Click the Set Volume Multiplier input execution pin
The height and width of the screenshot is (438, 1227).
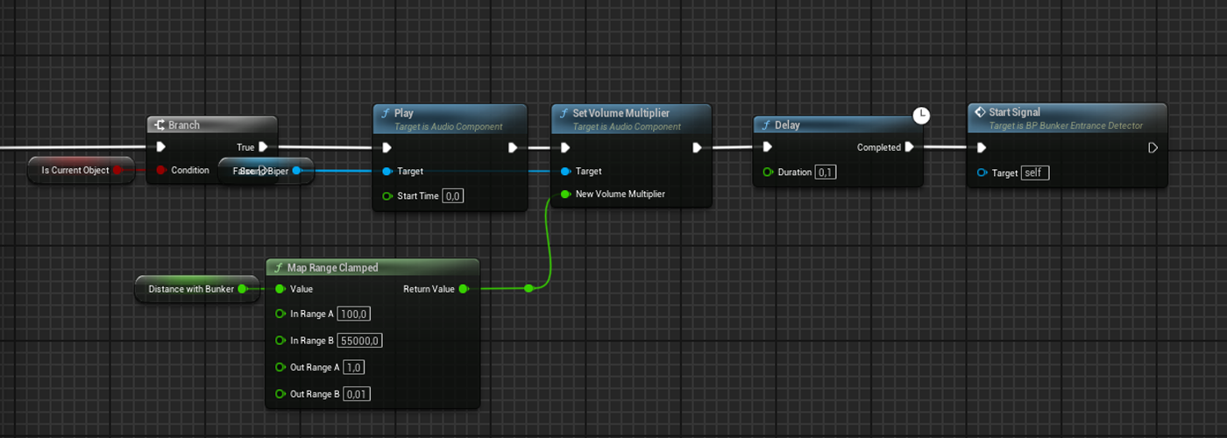pos(566,148)
